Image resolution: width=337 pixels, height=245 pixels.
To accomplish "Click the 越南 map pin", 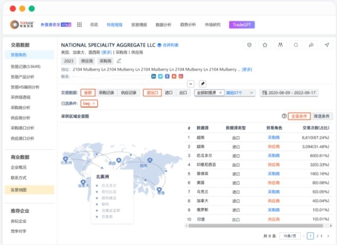I will click(x=150, y=160).
